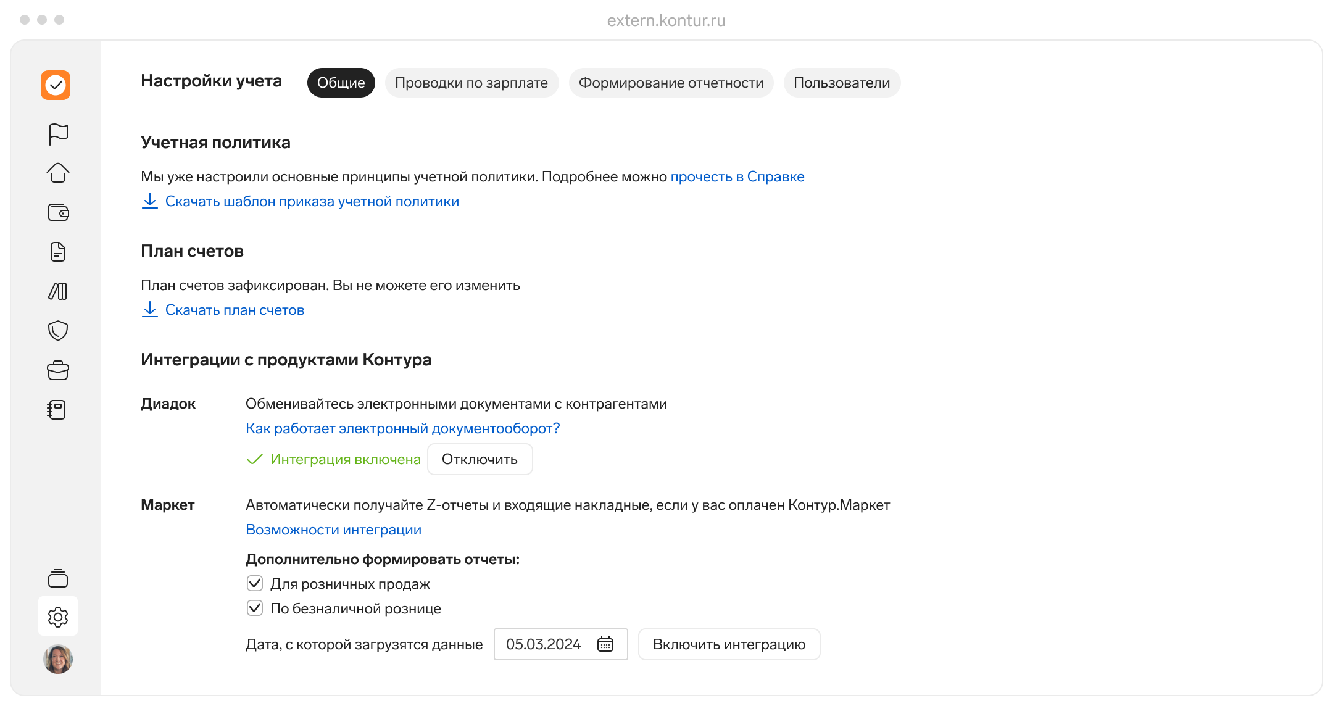Open calendar picker in the date field

tap(605, 644)
